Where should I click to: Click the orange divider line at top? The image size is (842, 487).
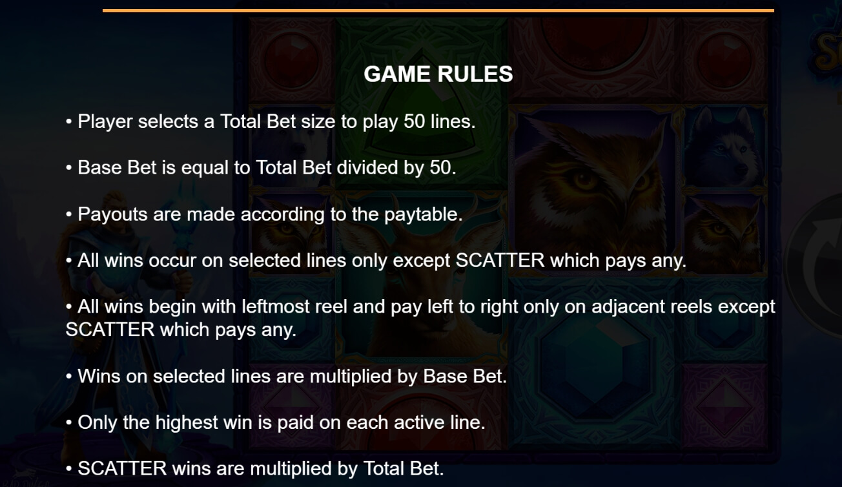tap(438, 10)
